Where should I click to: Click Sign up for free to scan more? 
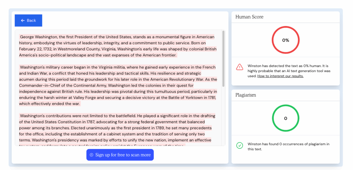(x=120, y=155)
